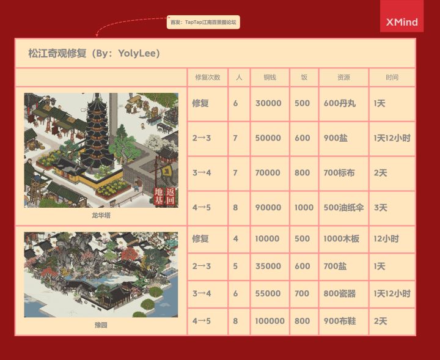The width and height of the screenshot is (440, 360).
Task: Select the 700盐 resource cell
Action: tap(343, 266)
